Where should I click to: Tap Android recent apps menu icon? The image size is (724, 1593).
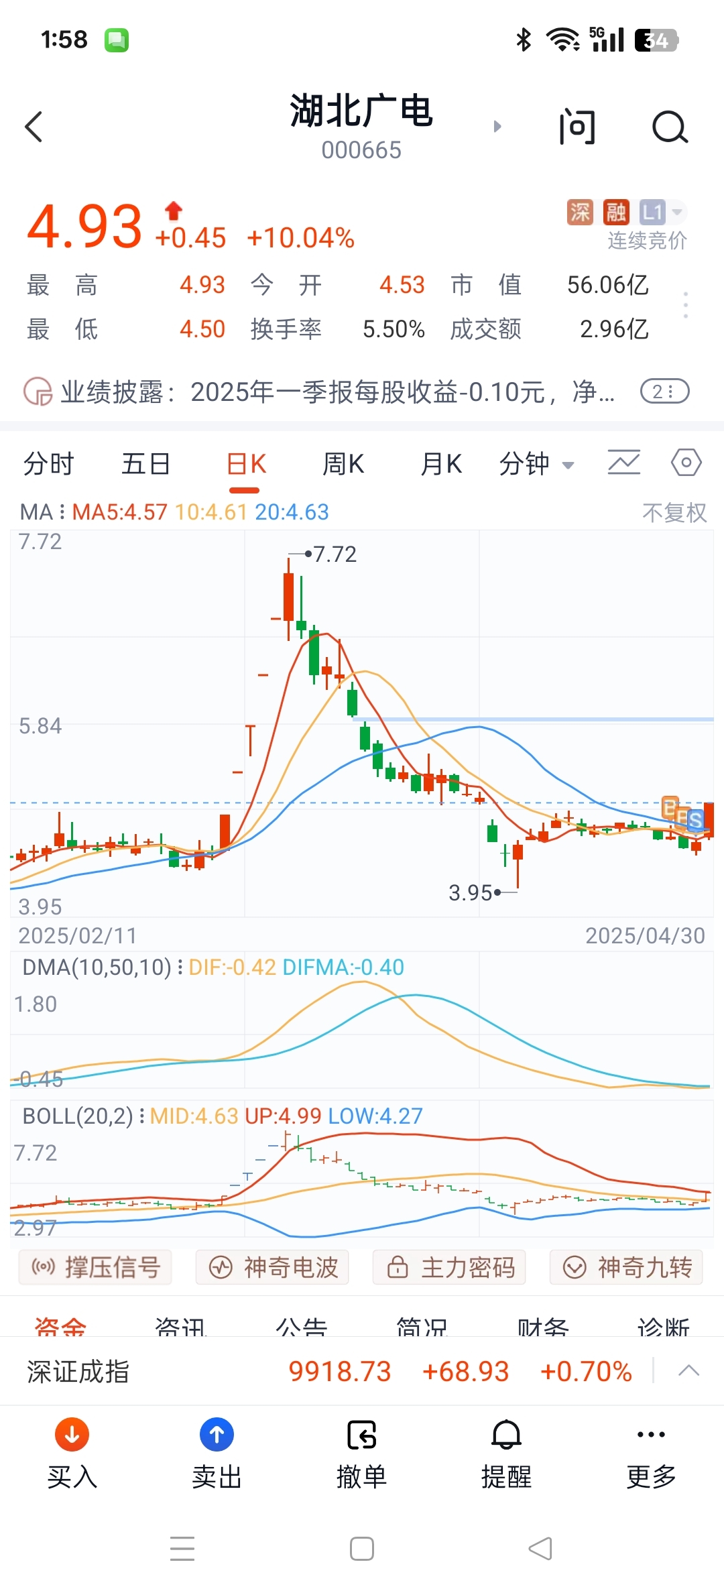[x=182, y=1549]
